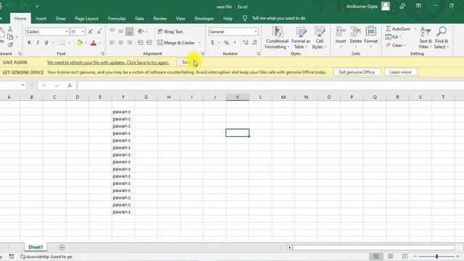Toggle Bold formatting
Image resolution: width=464 pixels, height=261 pixels.
pos(29,43)
